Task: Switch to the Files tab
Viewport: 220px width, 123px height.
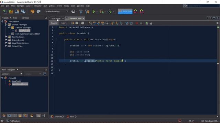Action: [x=15, y=18]
